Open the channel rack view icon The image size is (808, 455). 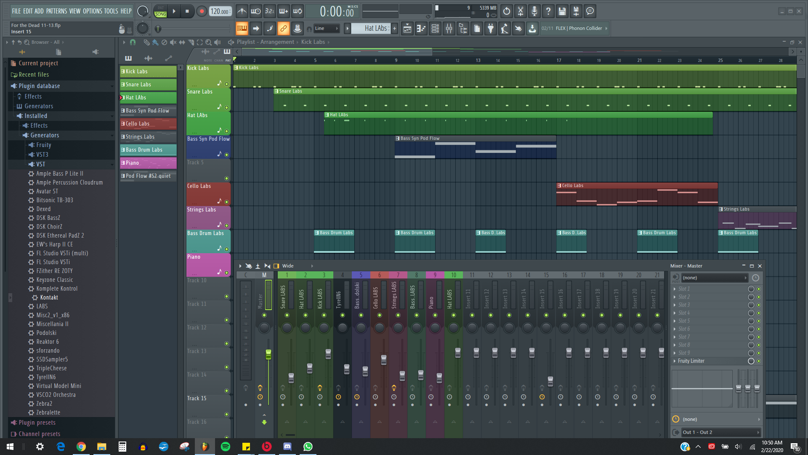[435, 29]
